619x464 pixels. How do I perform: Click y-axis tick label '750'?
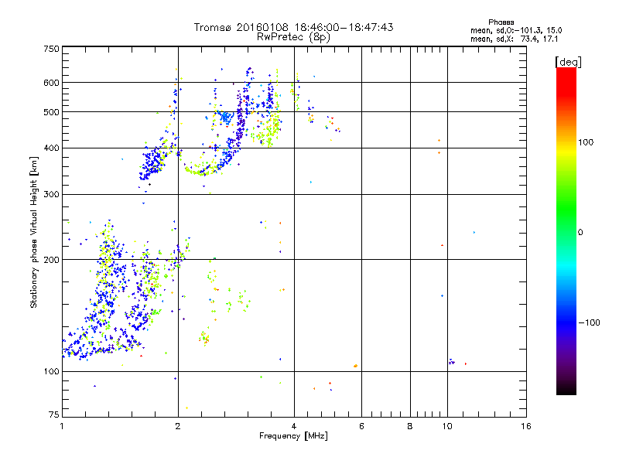click(x=51, y=49)
